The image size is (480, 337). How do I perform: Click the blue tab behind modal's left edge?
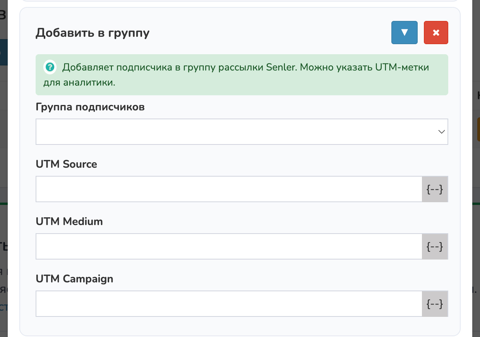tap(3, 52)
